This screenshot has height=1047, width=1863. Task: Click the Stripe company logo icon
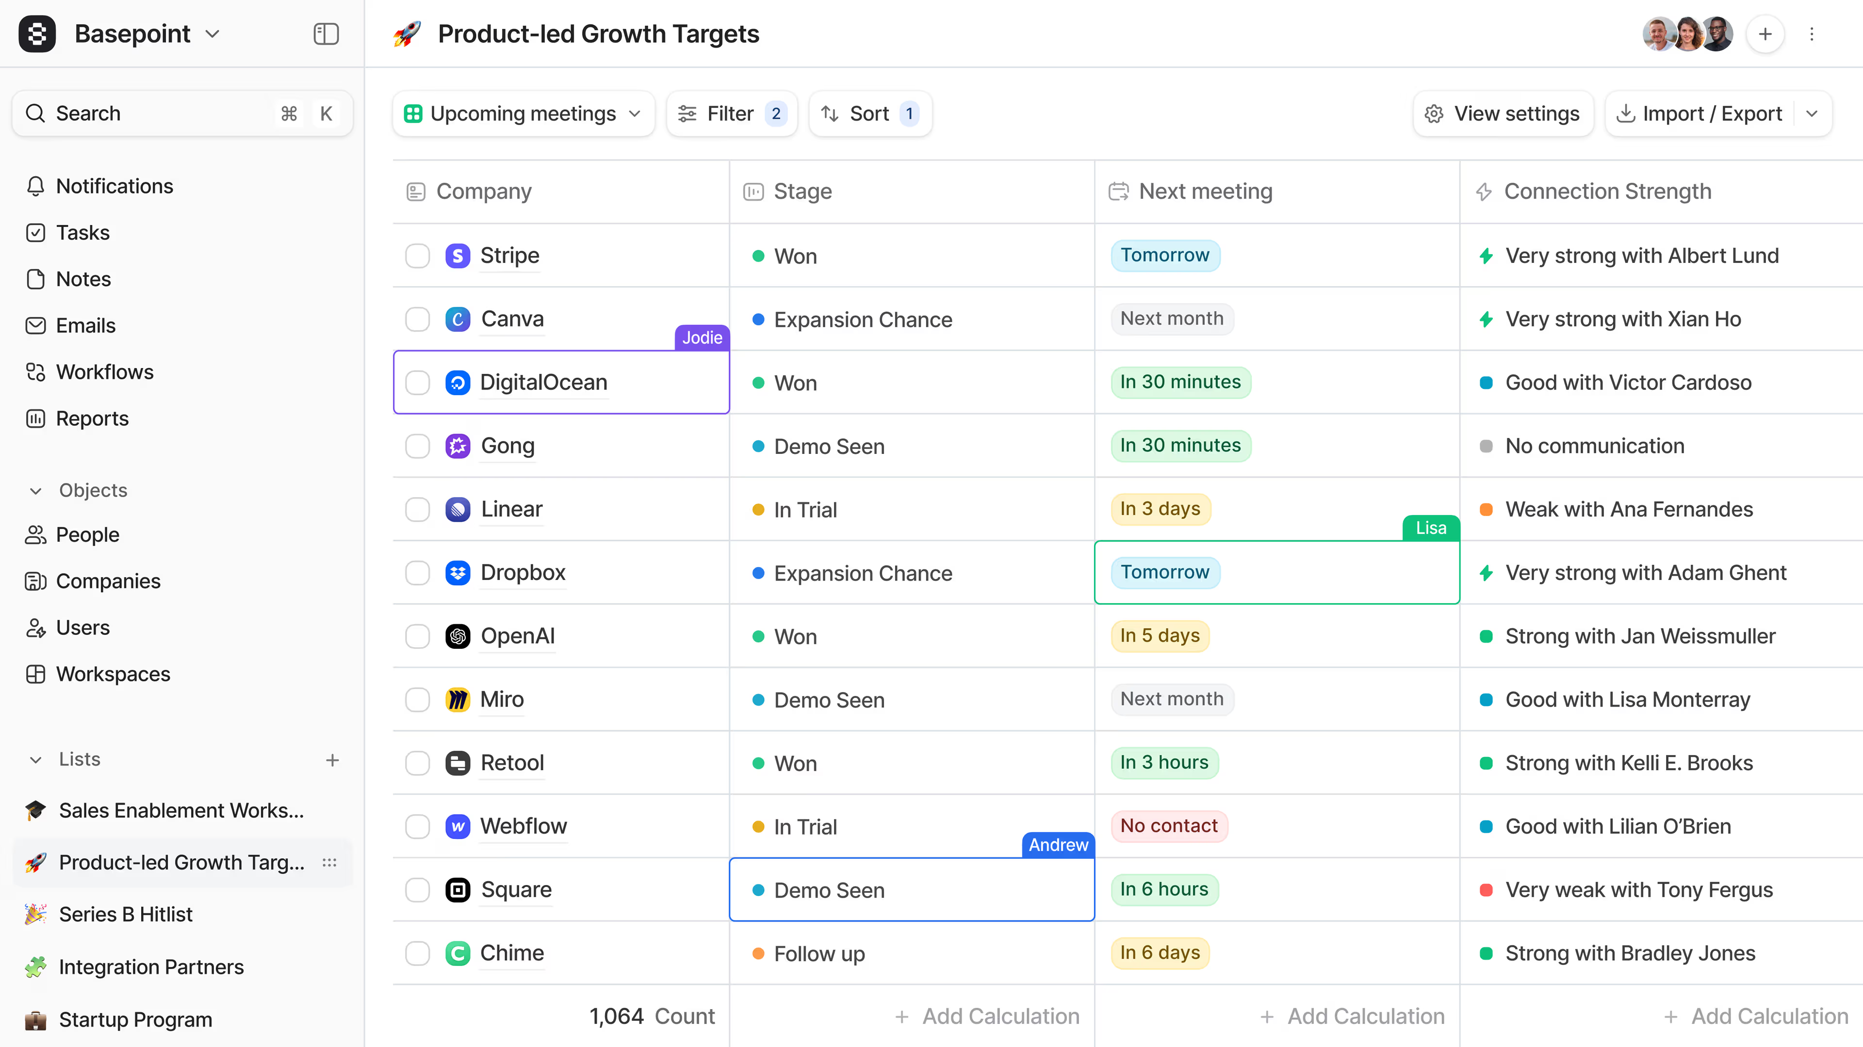pos(457,256)
